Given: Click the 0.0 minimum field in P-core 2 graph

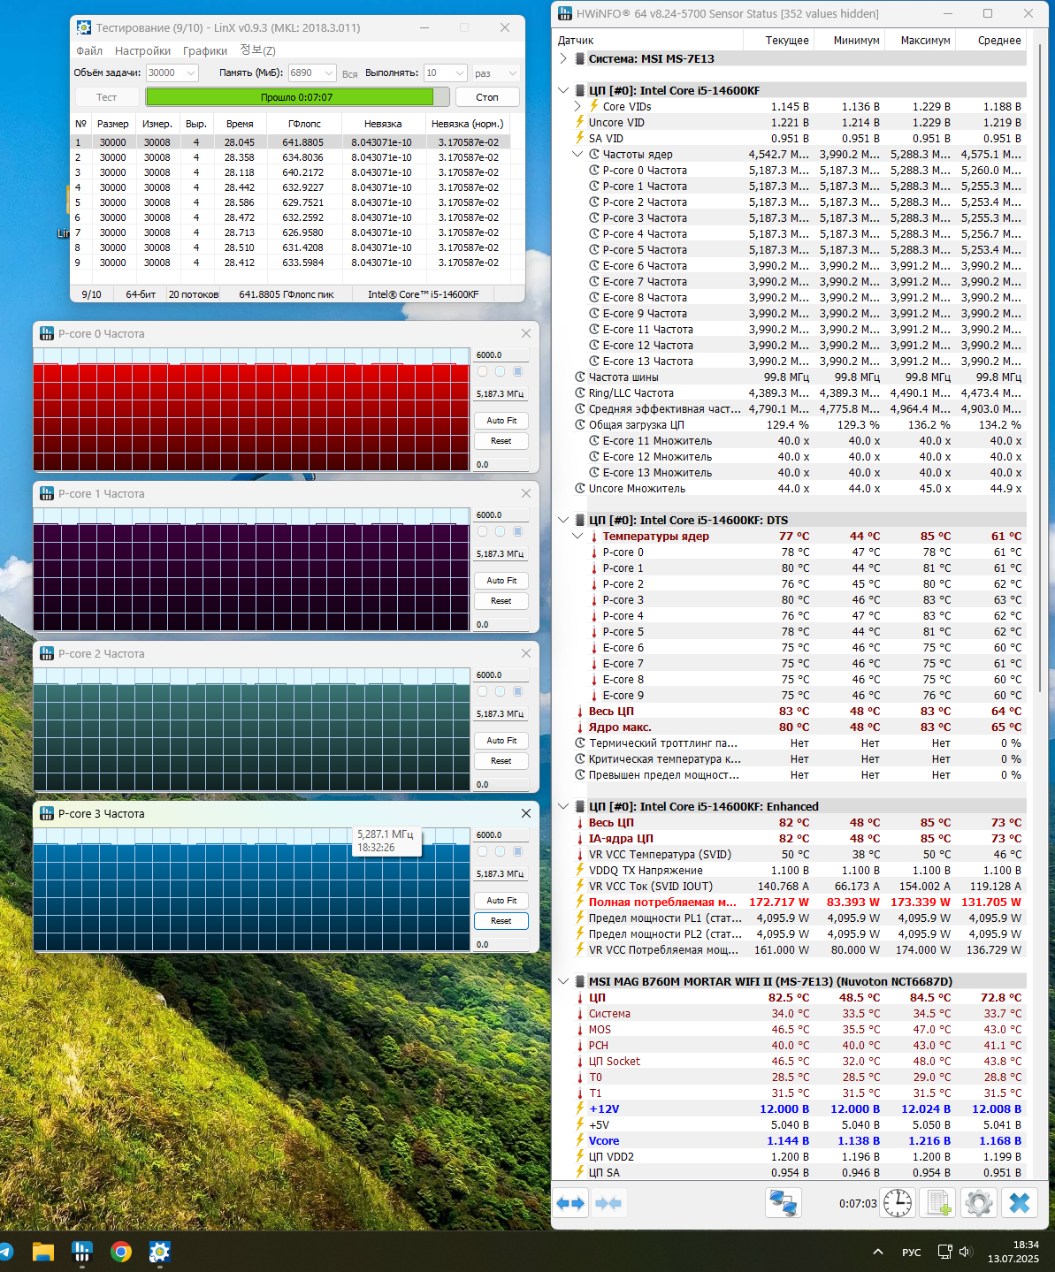Looking at the screenshot, I should pos(501,784).
